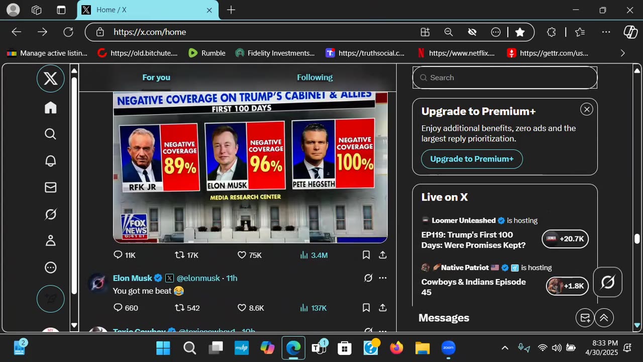Open the Fox News negative coverage image
The image size is (643, 362).
(250, 167)
